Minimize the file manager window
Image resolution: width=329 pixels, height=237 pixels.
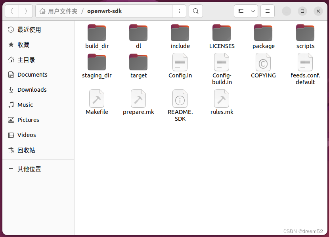tap(287, 11)
